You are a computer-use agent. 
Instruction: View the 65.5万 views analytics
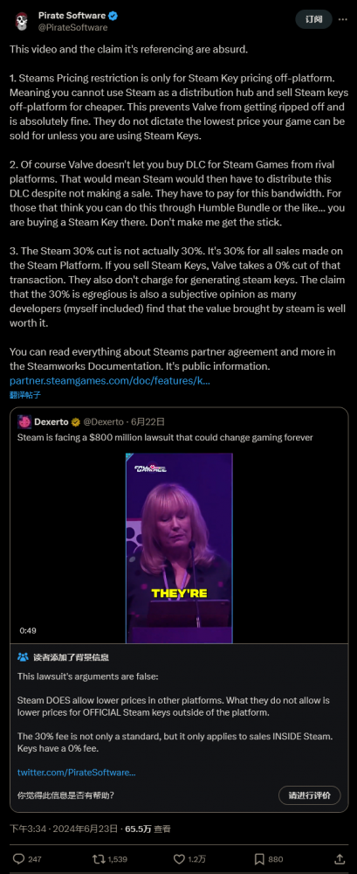click(148, 829)
